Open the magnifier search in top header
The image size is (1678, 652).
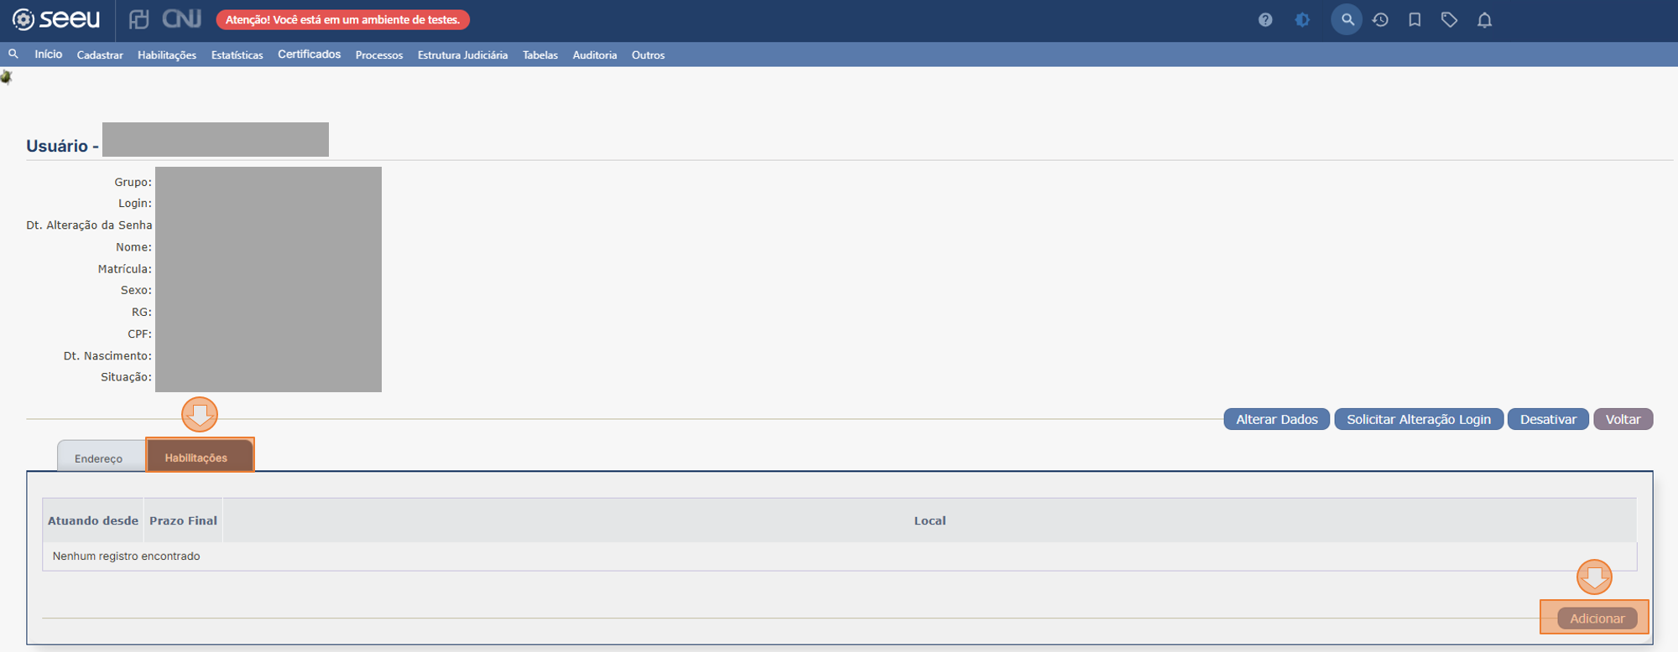tap(1347, 19)
